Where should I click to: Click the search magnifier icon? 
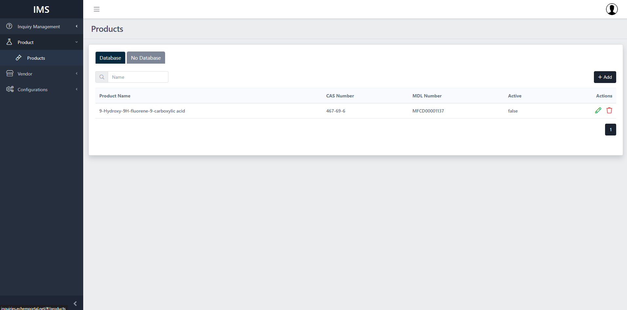tap(102, 77)
